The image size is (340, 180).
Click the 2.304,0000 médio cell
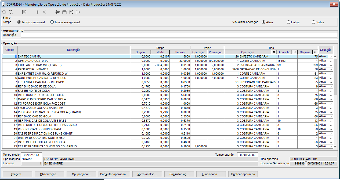click(160, 65)
